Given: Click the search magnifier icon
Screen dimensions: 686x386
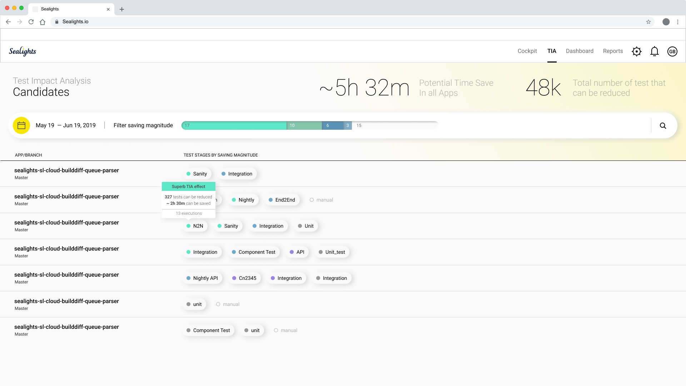Looking at the screenshot, I should point(663,125).
